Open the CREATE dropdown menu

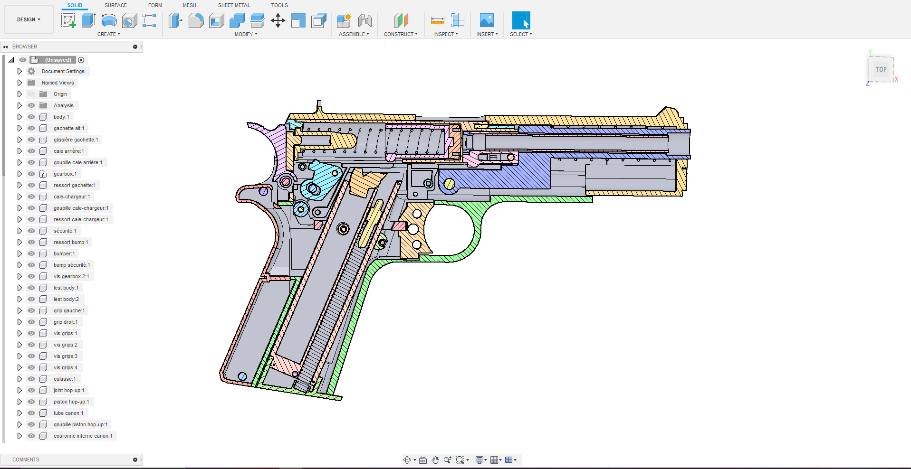[x=109, y=34]
